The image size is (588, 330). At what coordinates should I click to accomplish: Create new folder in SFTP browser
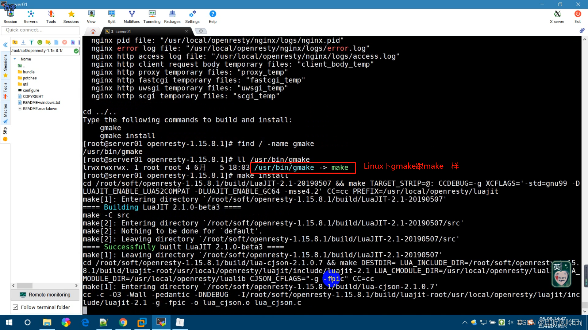pyautogui.click(x=48, y=42)
